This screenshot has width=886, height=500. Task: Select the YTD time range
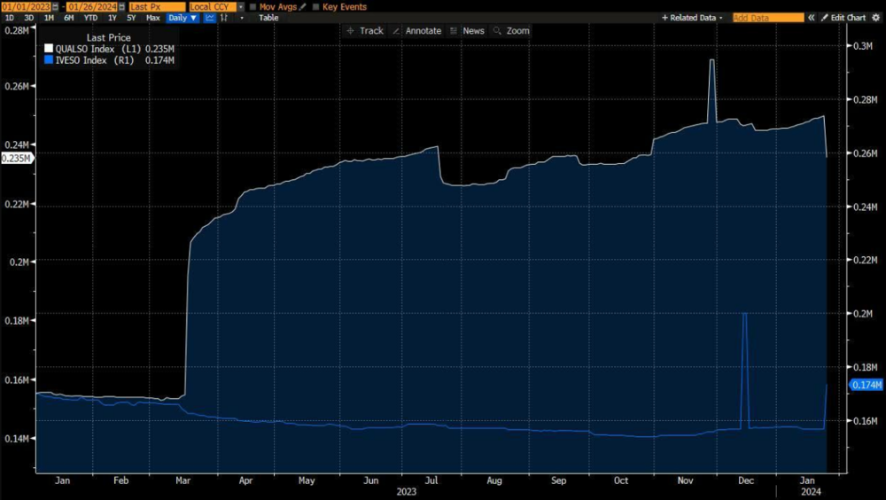coord(89,18)
